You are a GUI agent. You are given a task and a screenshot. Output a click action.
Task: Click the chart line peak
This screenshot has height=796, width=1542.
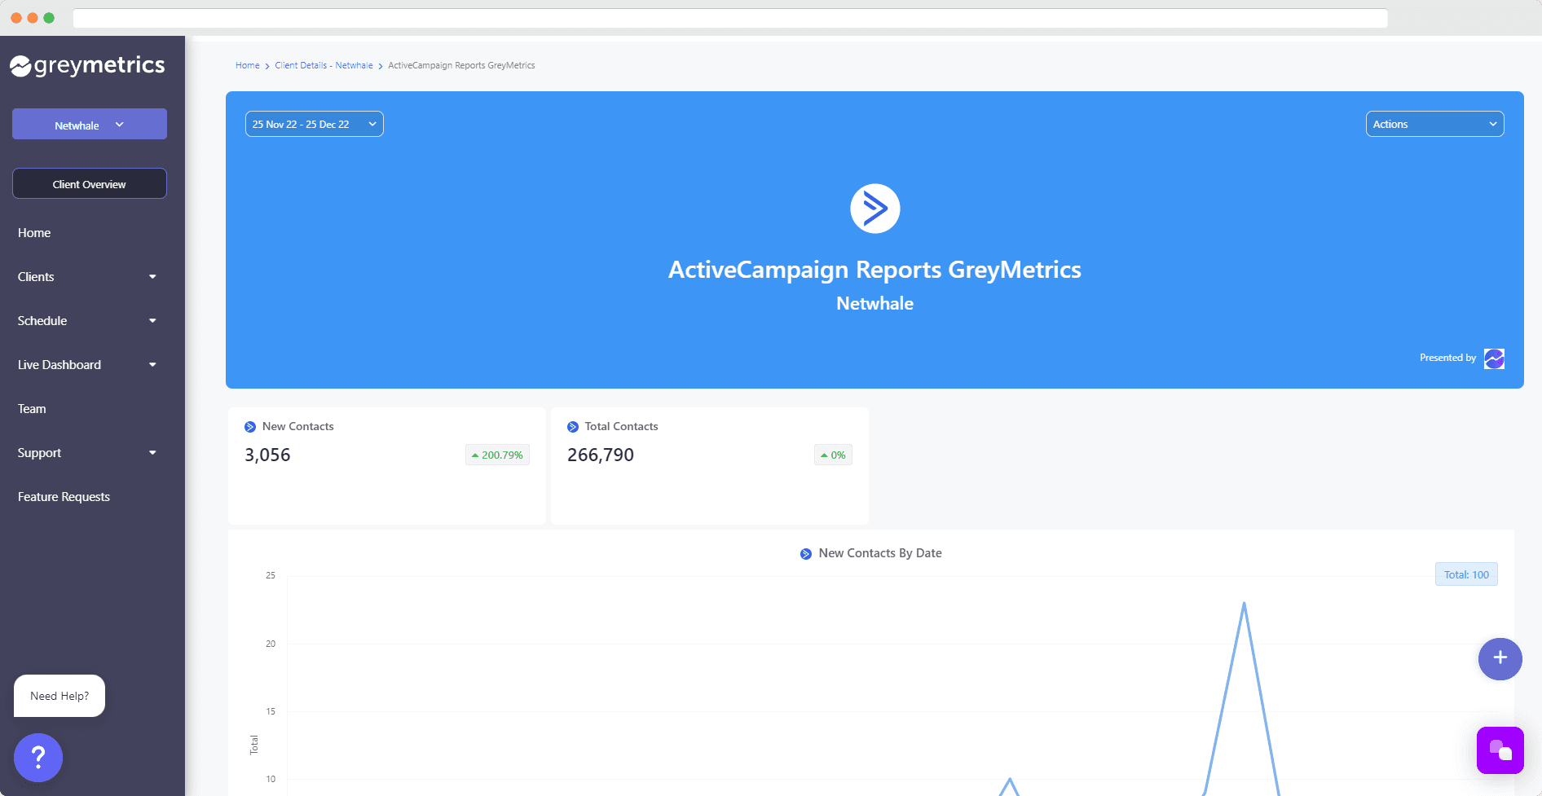coord(1244,604)
